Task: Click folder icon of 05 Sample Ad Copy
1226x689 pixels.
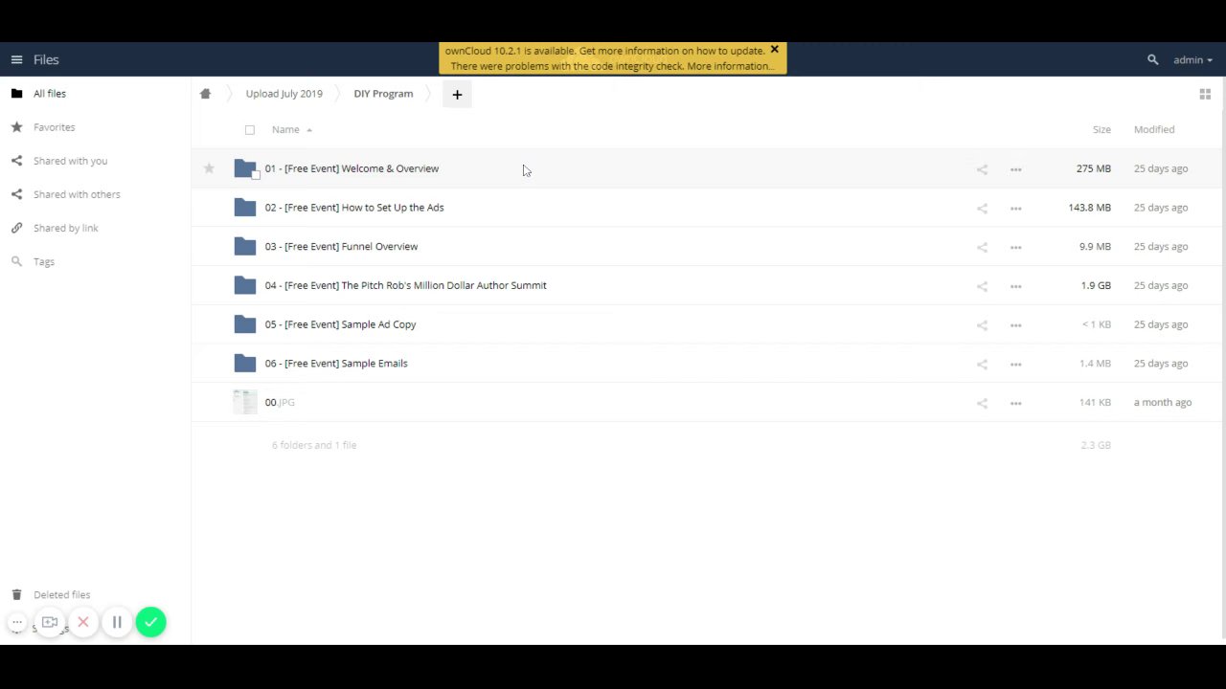Action: click(245, 324)
